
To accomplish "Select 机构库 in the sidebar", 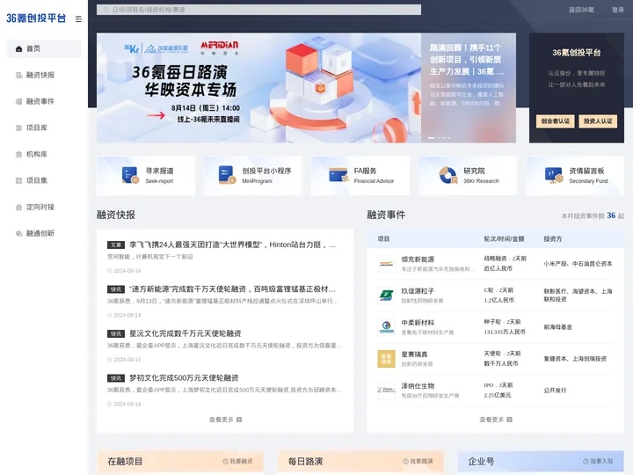I will pyautogui.click(x=37, y=154).
